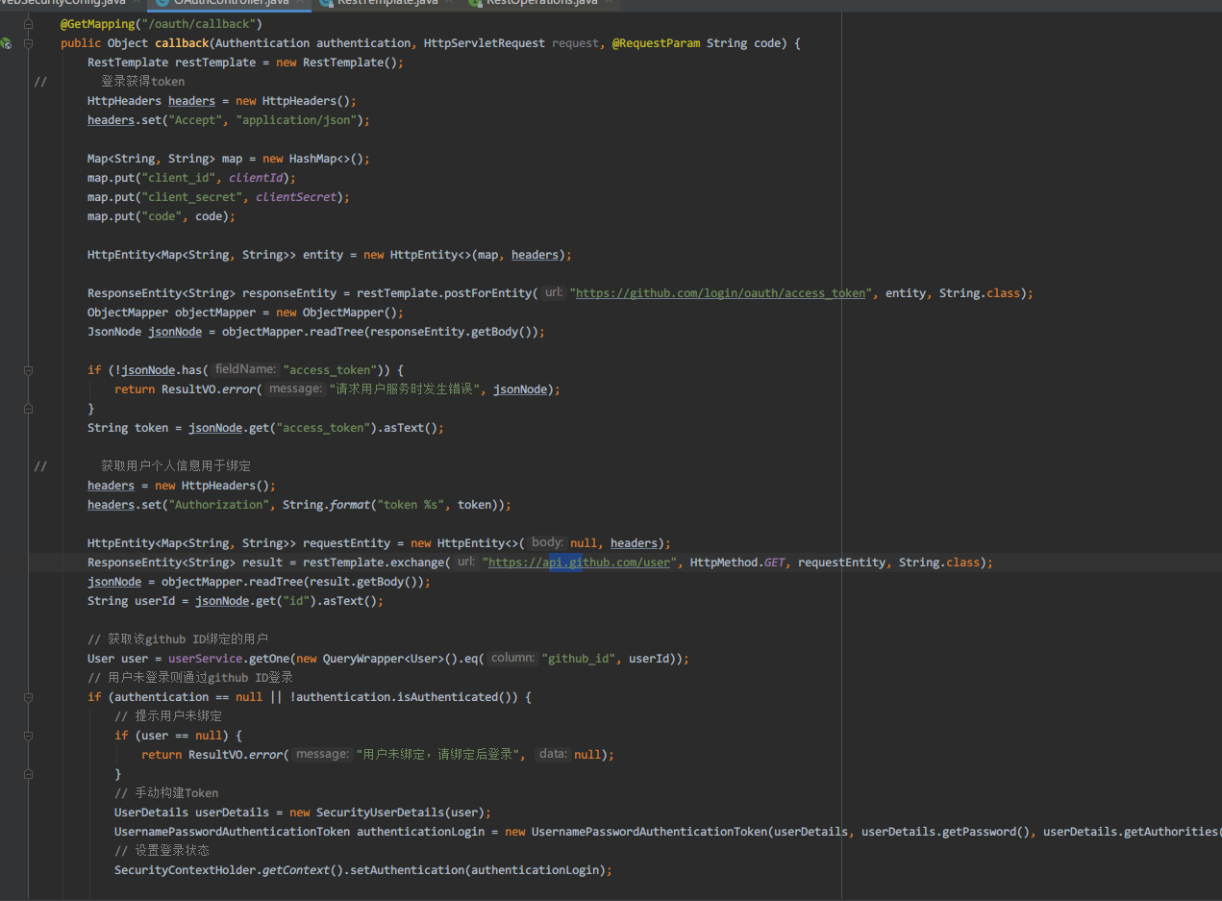
Task: Open the github.com/login/oauth/access_token link
Action: 721,292
